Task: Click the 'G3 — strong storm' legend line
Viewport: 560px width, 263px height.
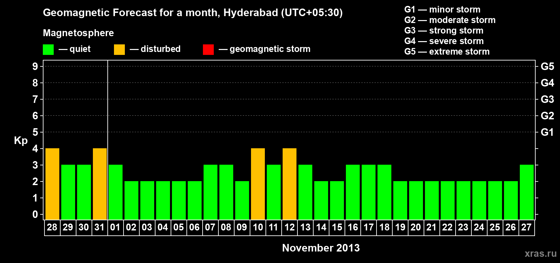Action: (x=444, y=31)
